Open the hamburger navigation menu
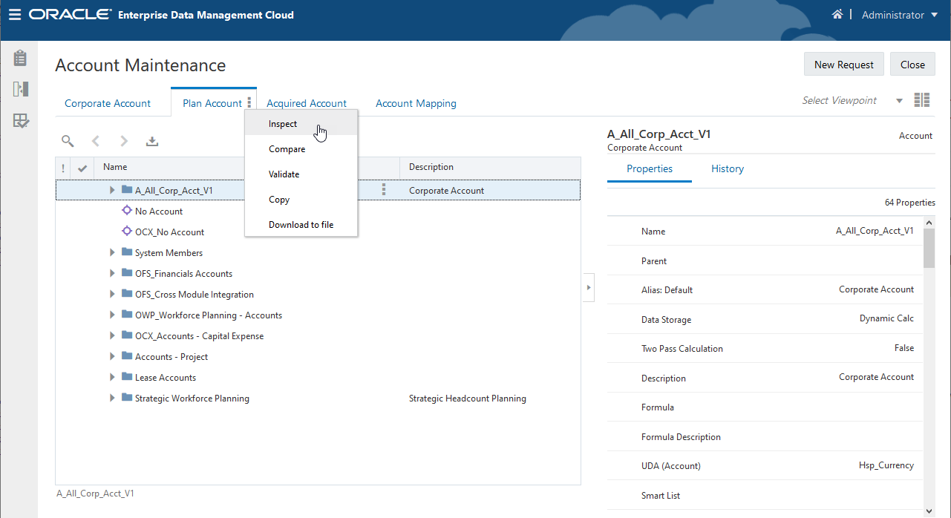951x518 pixels. (14, 14)
